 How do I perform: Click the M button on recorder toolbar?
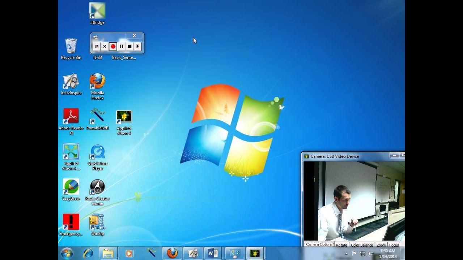pyautogui.click(x=97, y=46)
